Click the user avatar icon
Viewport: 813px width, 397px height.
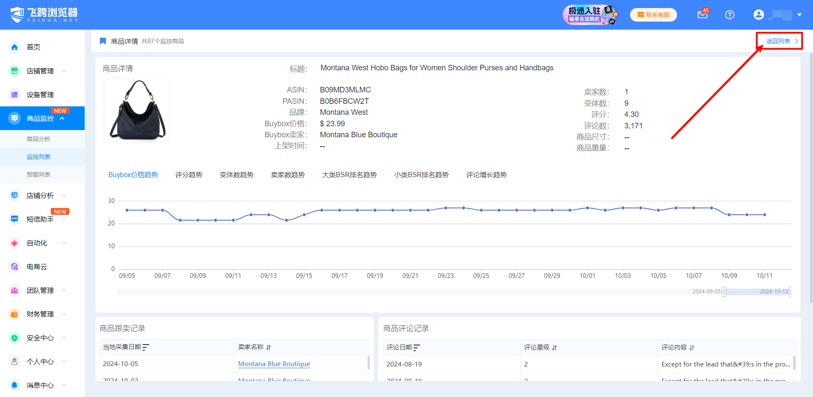(758, 15)
